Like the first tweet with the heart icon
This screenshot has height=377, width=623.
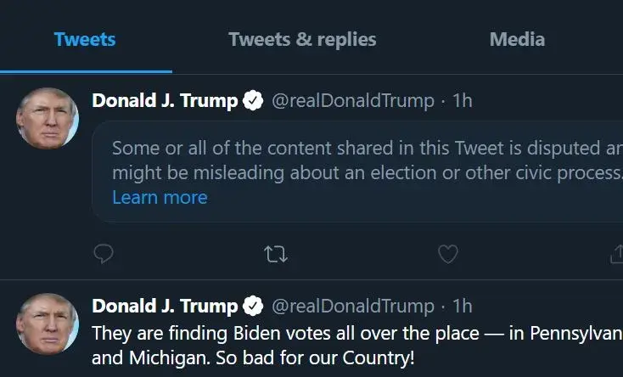click(447, 253)
